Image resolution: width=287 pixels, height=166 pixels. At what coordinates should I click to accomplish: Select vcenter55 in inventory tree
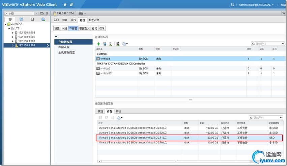tap(17, 24)
